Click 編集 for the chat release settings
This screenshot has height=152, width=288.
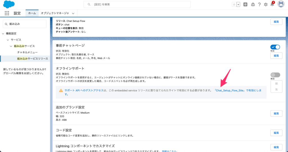pyautogui.click(x=276, y=22)
